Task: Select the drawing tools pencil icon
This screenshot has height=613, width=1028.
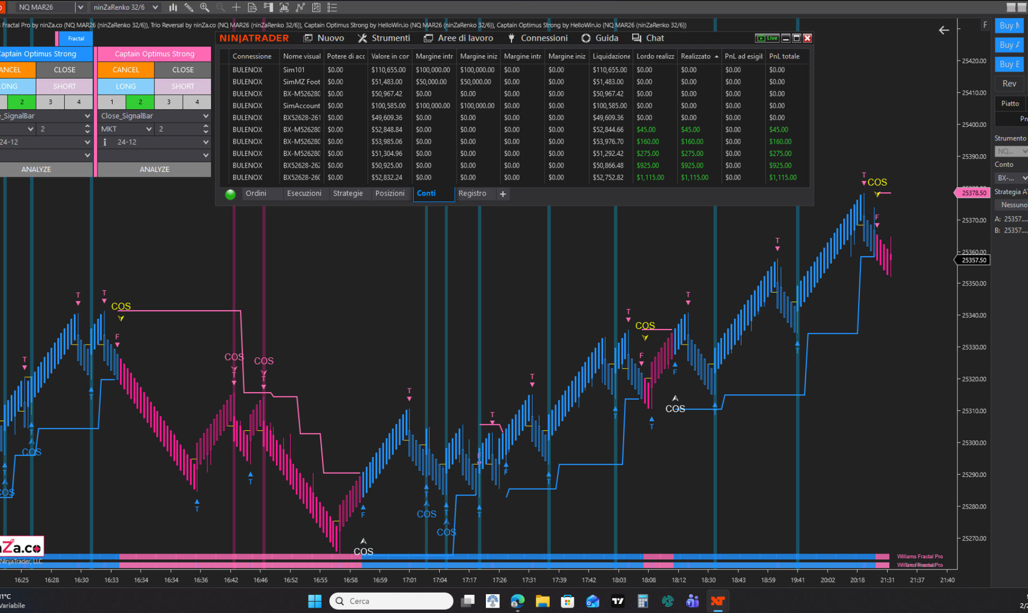Action: (189, 8)
